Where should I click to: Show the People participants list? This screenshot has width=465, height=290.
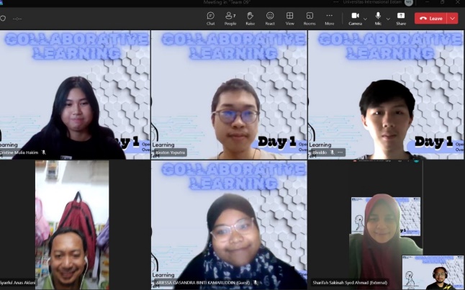pyautogui.click(x=230, y=19)
